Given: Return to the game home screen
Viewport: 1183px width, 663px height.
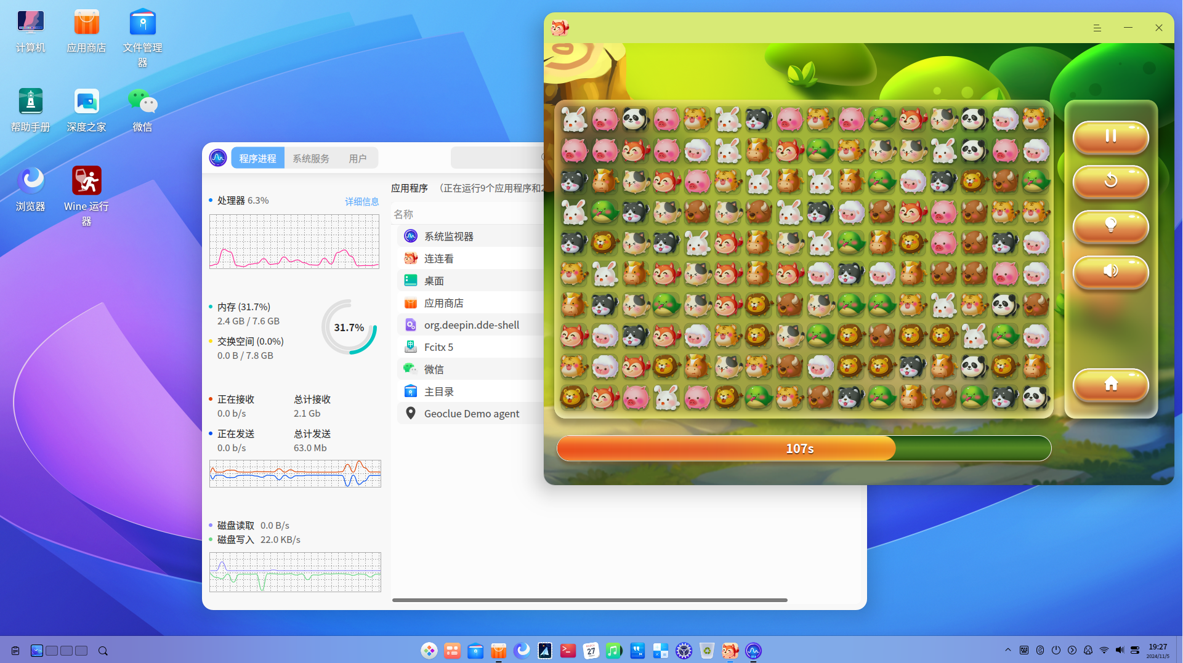Looking at the screenshot, I should 1110,384.
